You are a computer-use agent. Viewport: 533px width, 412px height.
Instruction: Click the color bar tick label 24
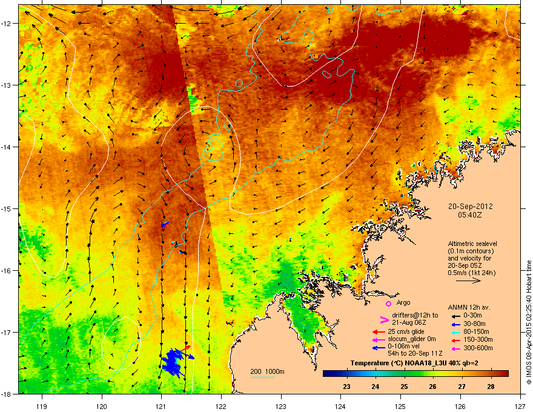tap(376, 387)
